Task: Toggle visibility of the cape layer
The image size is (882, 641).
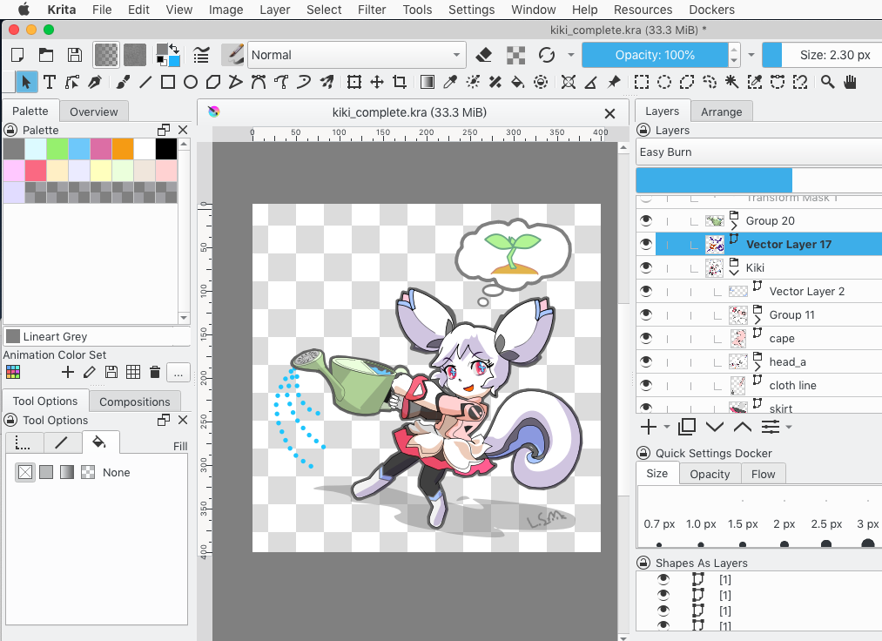Action: point(646,339)
